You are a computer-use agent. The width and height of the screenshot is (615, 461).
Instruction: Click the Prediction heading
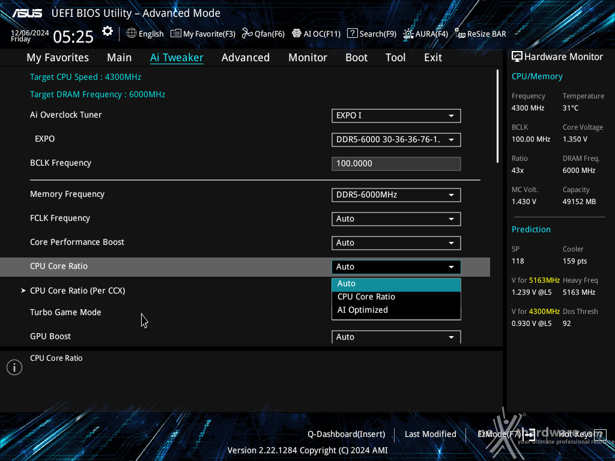pos(531,230)
